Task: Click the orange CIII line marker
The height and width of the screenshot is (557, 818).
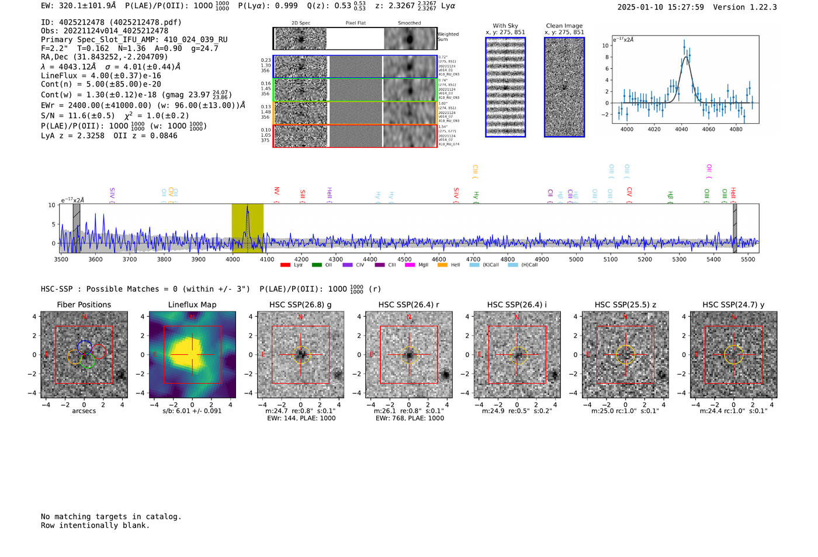Action: pyautogui.click(x=475, y=172)
